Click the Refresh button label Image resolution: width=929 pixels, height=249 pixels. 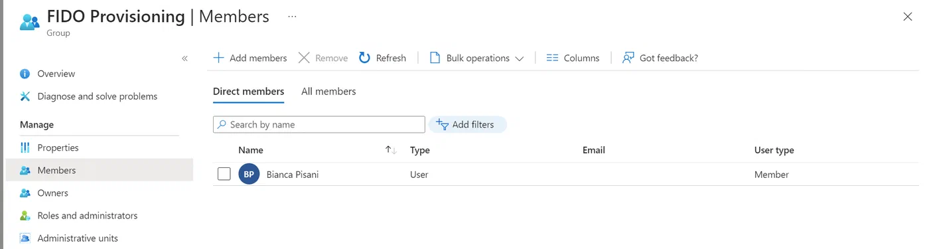391,58
